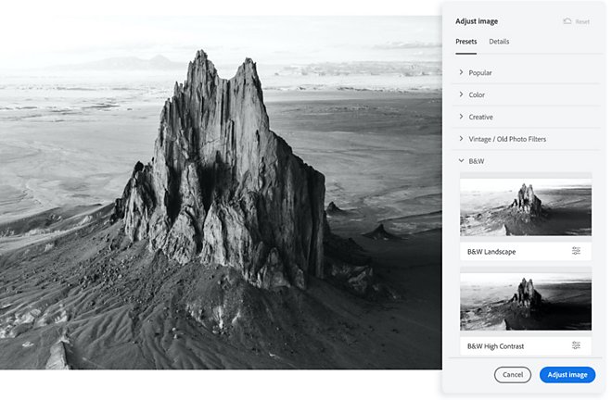Click the blue Adjust image button

coord(567,375)
